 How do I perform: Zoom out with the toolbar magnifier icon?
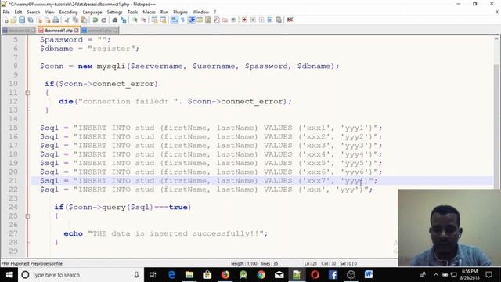coord(143,20)
